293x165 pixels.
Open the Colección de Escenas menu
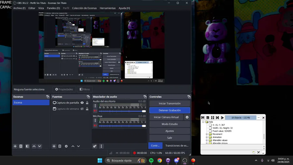(84, 8)
